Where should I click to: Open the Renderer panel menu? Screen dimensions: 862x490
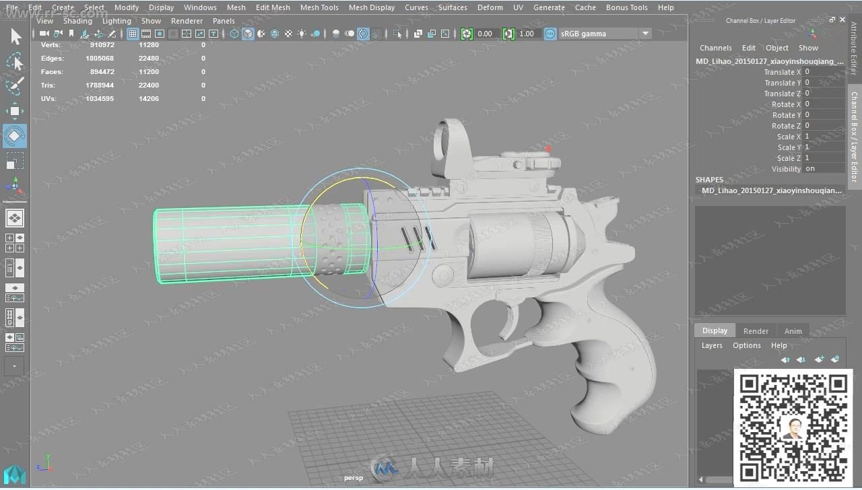coord(187,21)
